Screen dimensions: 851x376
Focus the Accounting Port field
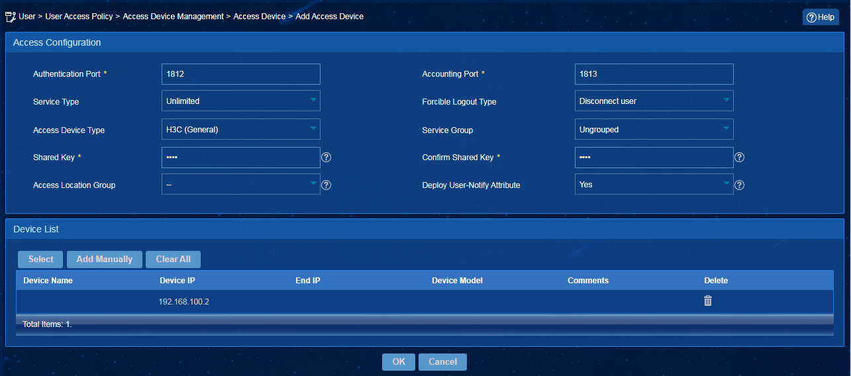point(654,74)
